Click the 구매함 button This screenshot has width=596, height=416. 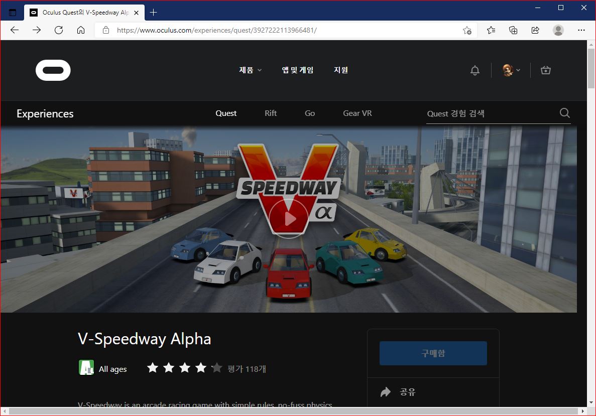(433, 353)
